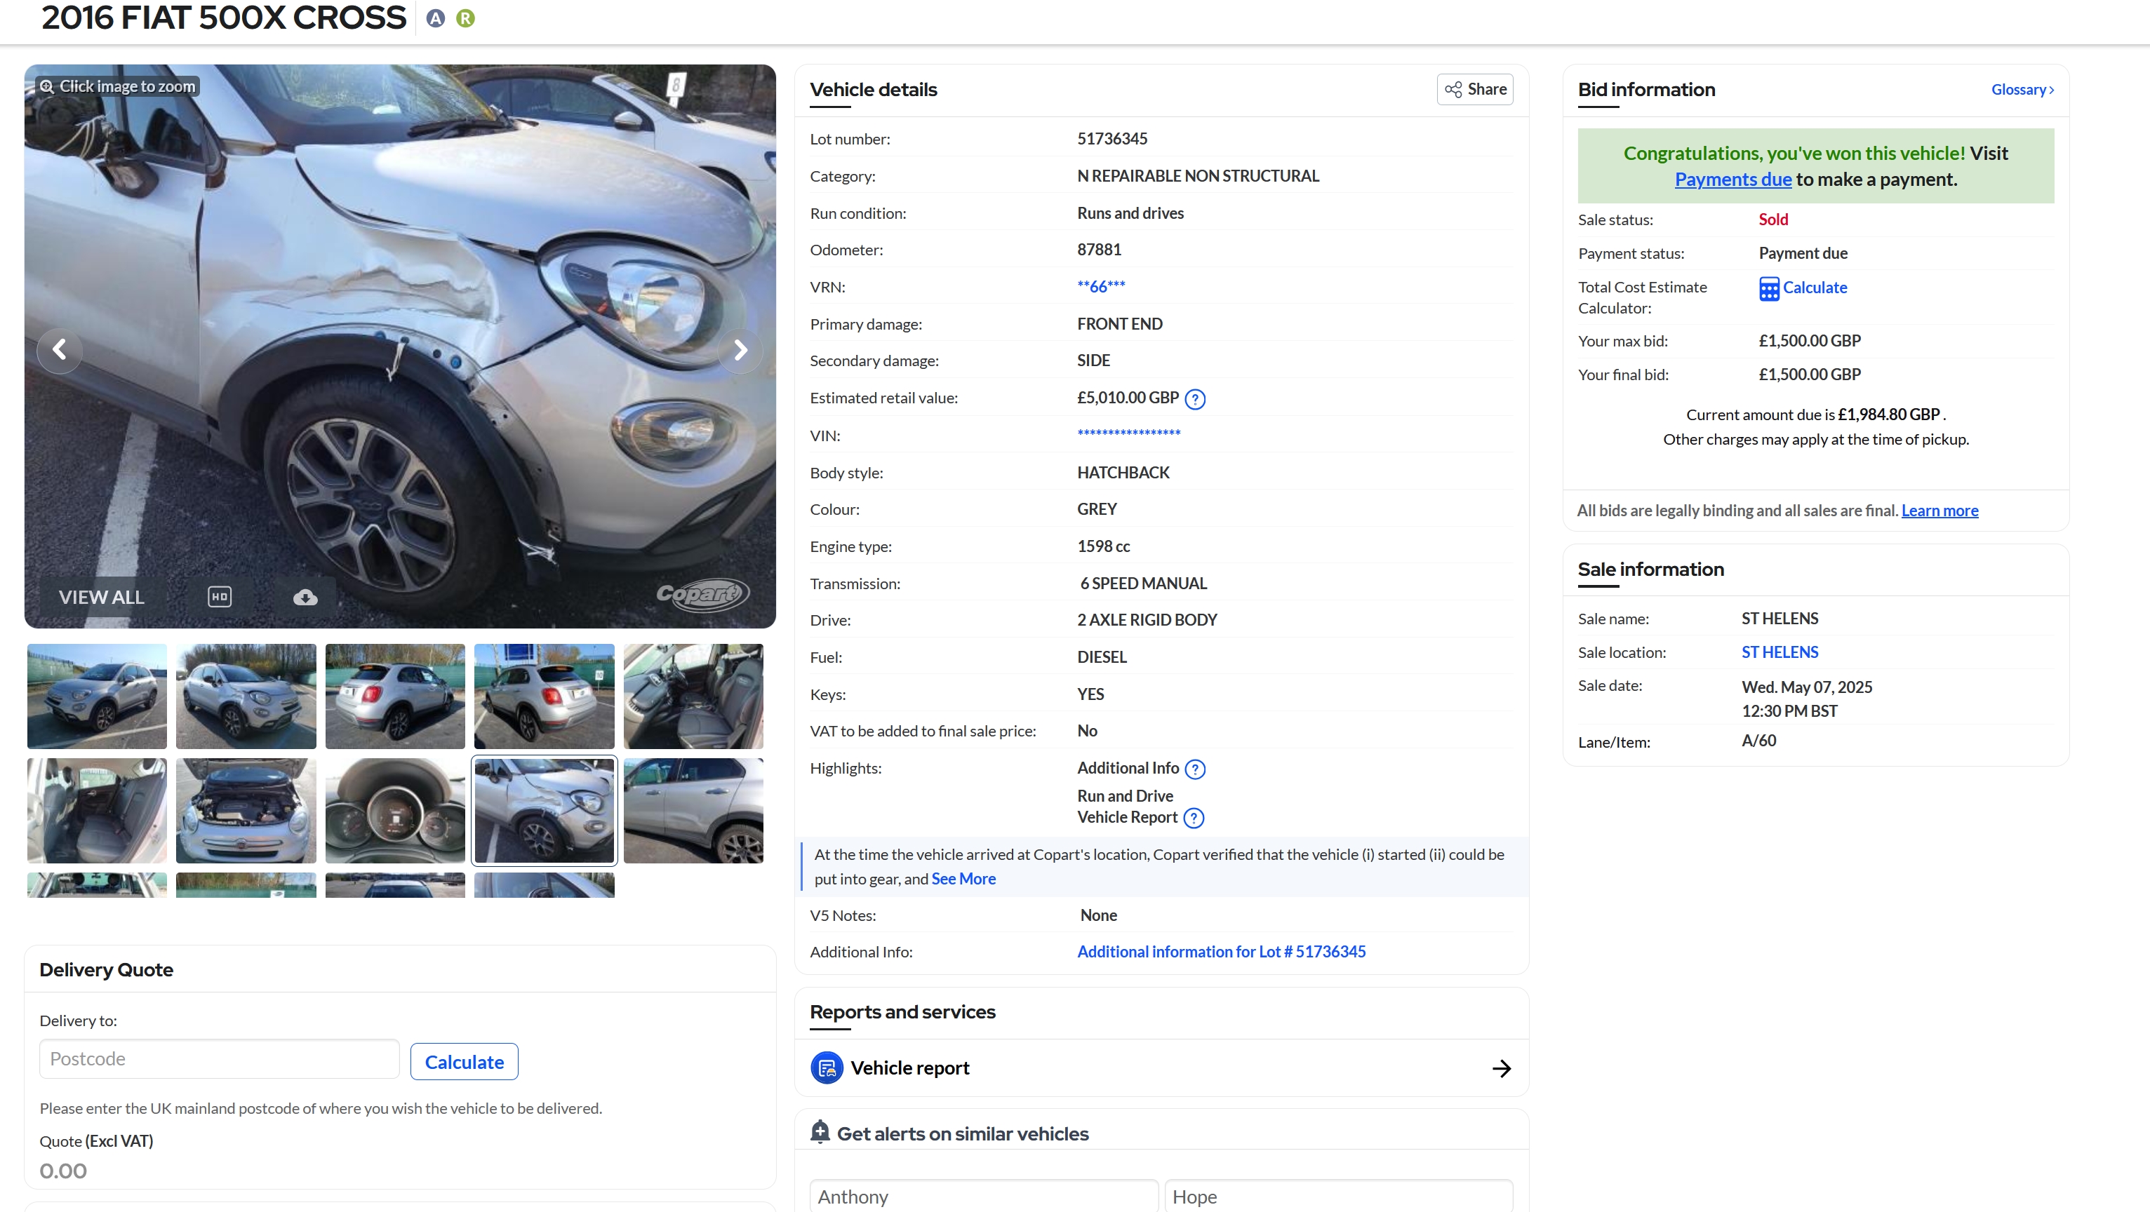Click the 'Hope' last name field

click(x=1339, y=1196)
